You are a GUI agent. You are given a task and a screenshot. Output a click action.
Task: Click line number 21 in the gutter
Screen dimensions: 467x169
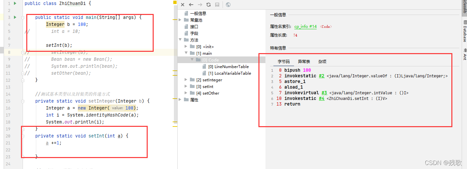pos(8,143)
